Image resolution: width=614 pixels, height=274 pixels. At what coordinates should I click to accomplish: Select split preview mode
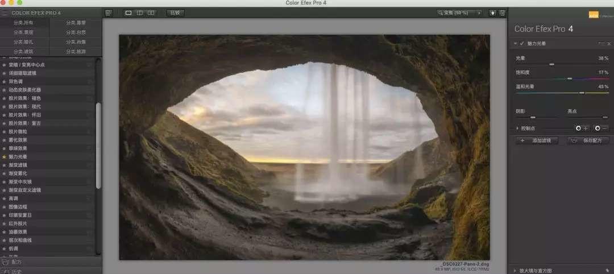point(139,13)
